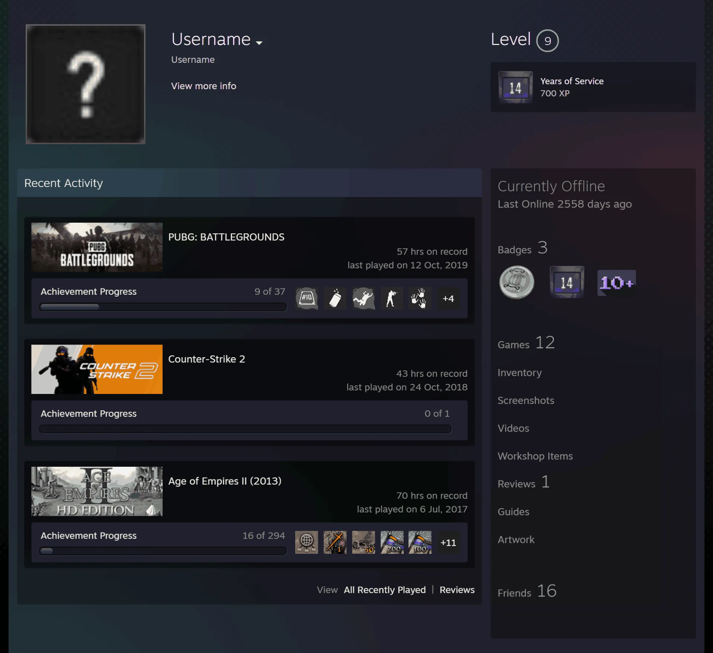Select the Age of Empires '50' achievement icon
Screen dimensions: 713x653
(x=363, y=542)
